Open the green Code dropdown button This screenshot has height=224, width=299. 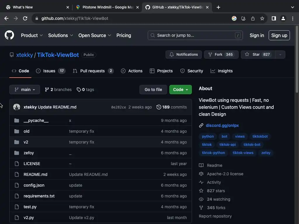[x=180, y=90]
